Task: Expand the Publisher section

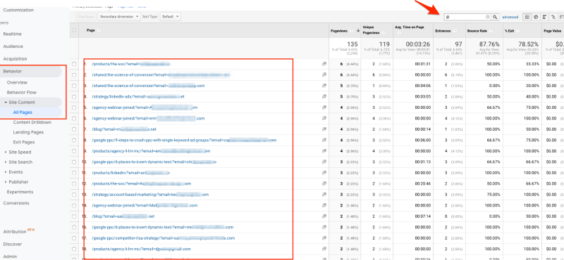Action: (x=6, y=182)
